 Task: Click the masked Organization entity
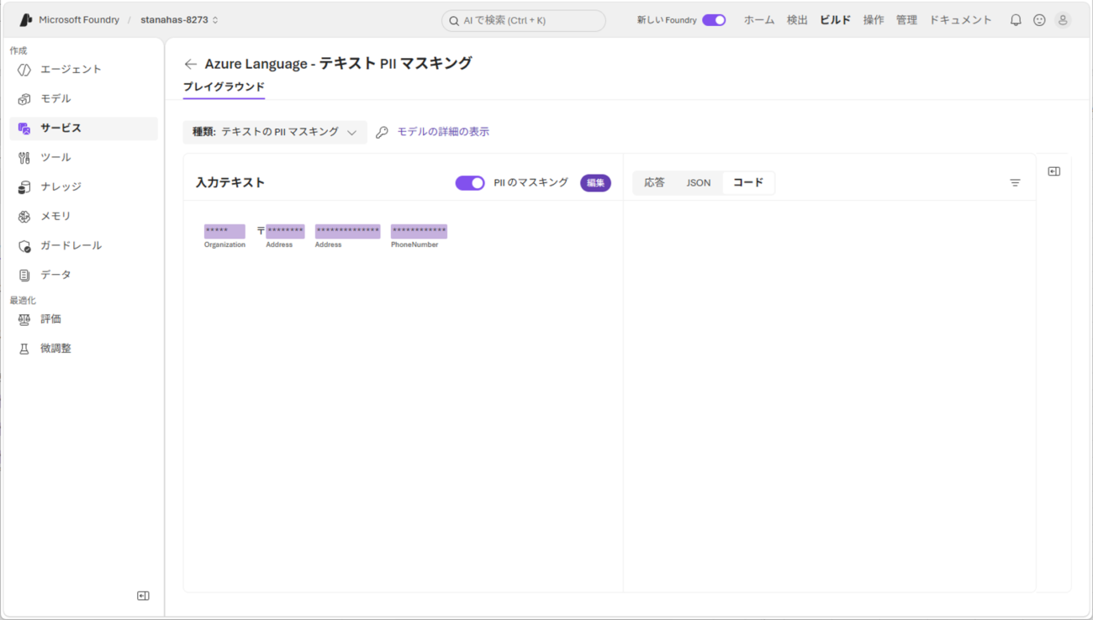(x=224, y=231)
